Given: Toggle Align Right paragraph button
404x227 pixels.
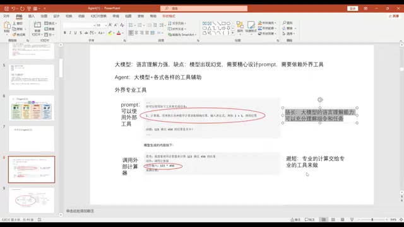Looking at the screenshot, I should tap(141, 33).
